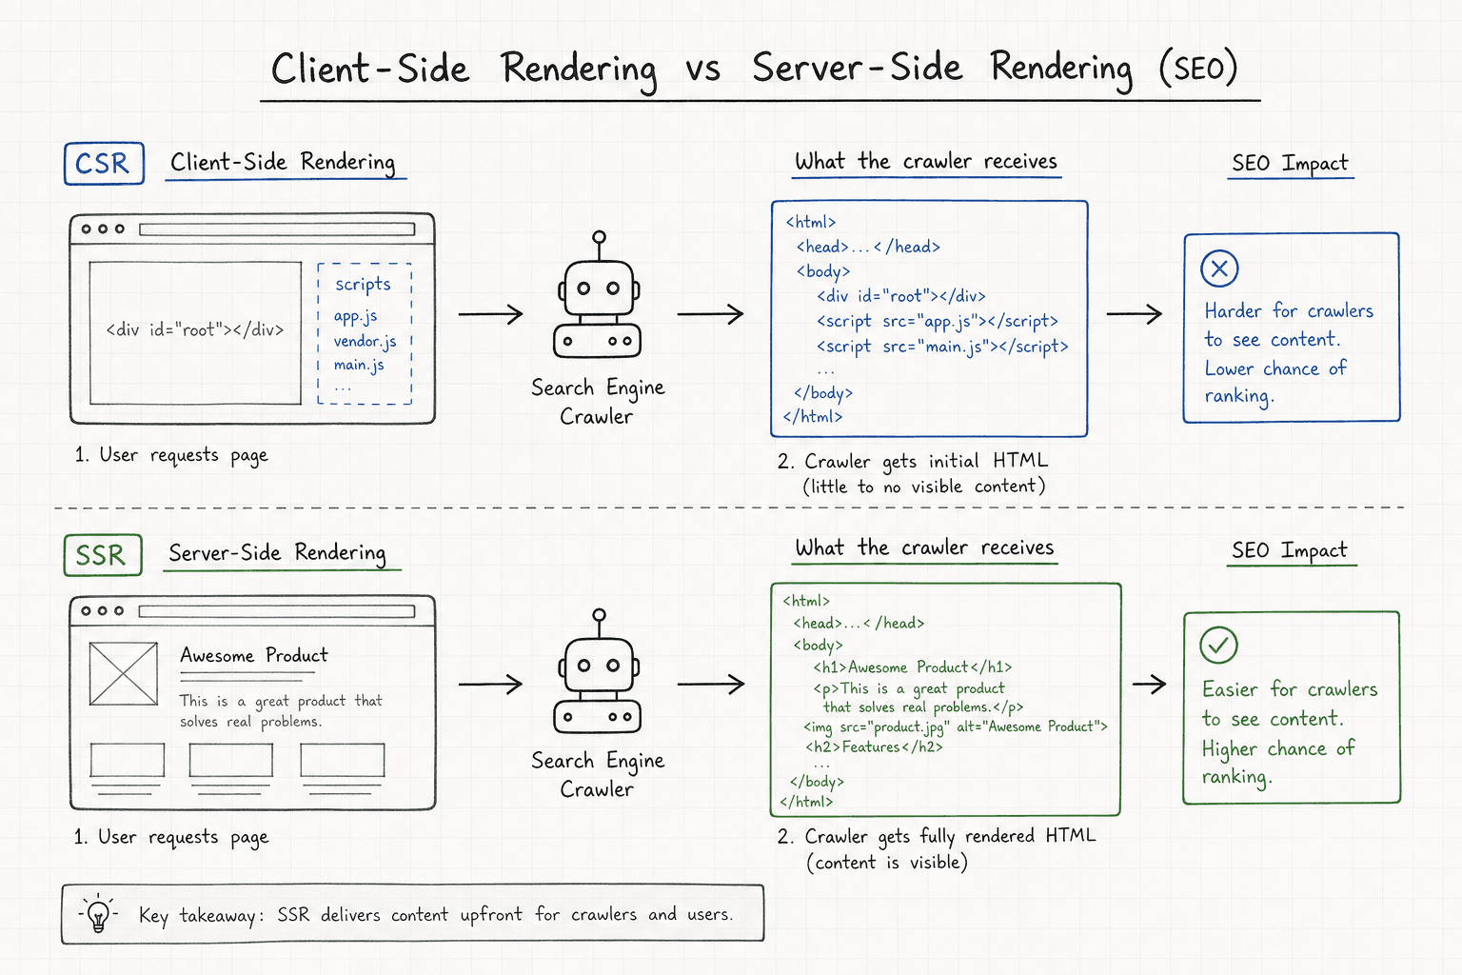
Task: Click the opening <html> tag in the blue code box
Action: tap(810, 222)
